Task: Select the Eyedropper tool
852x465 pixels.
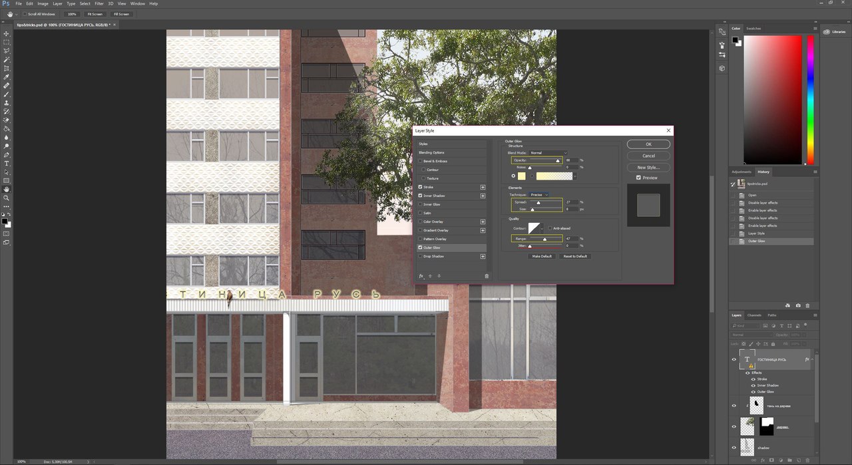Action: [x=7, y=77]
